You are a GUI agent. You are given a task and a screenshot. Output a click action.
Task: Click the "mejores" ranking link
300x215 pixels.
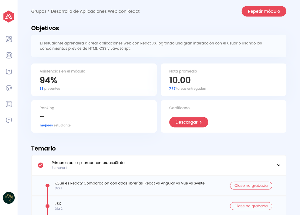pos(46,125)
